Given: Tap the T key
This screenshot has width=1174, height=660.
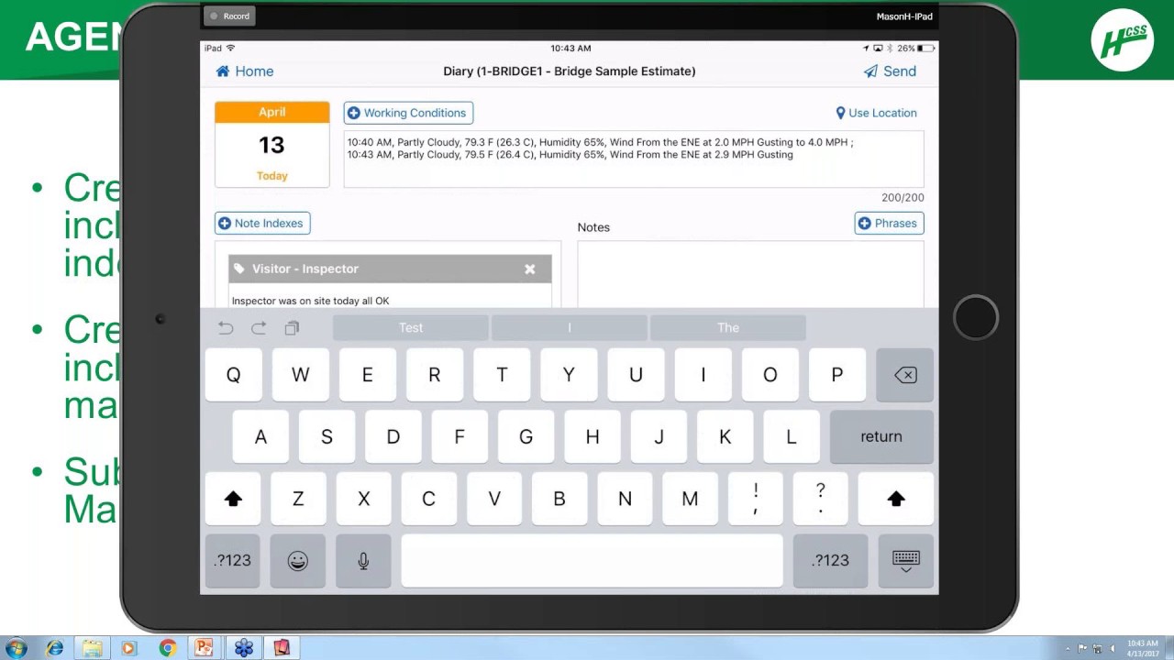Looking at the screenshot, I should tap(502, 375).
